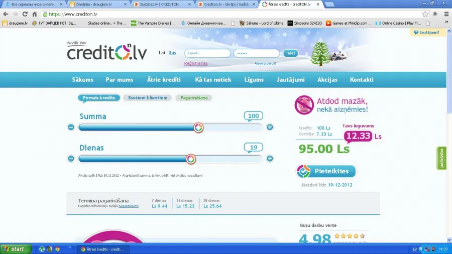Decrease Summa with the minus icon

click(71, 127)
